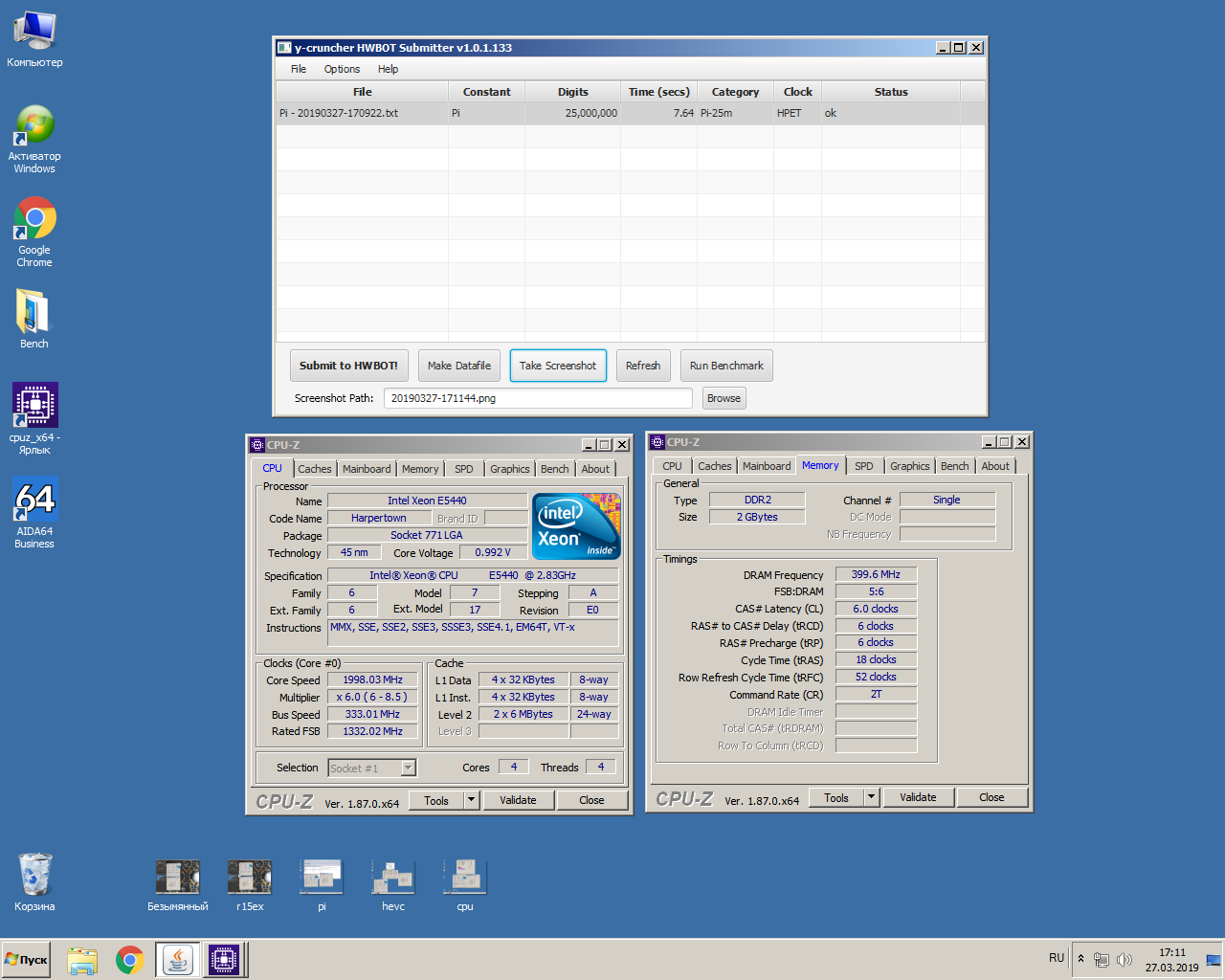Viewport: 1225px width, 980px height.
Task: Click the Пуск start button
Action: 26,960
